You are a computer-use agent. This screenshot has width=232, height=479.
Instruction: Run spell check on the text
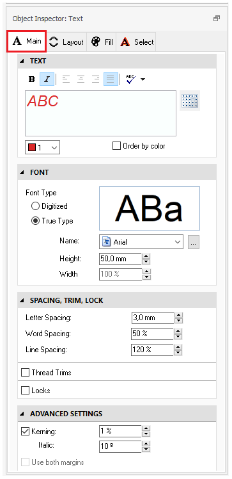click(x=131, y=79)
